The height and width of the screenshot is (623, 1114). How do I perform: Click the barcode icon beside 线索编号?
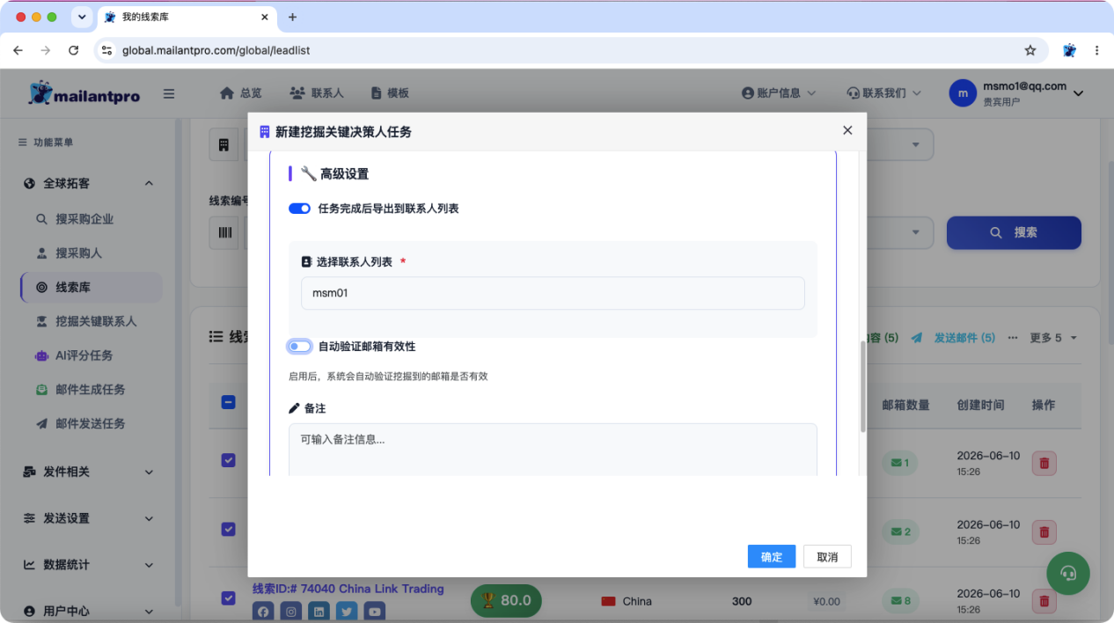[x=224, y=232]
